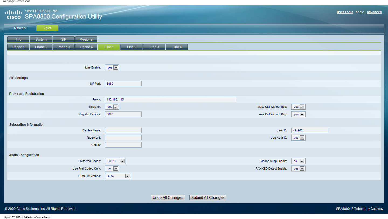Open Ans Call Without Reg dropdown
Viewport: 388px width, 219px height.
(x=298, y=114)
